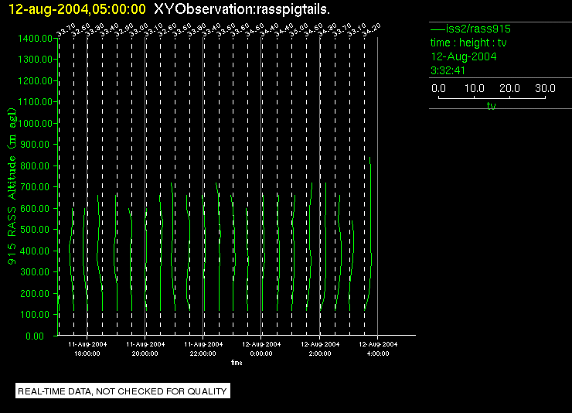Click the tv scale label under the legend
The image size is (572, 413).
tap(491, 106)
